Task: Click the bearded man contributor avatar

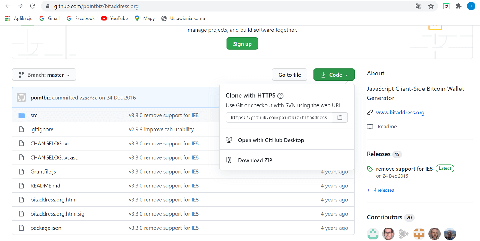Action: pyautogui.click(x=434, y=234)
